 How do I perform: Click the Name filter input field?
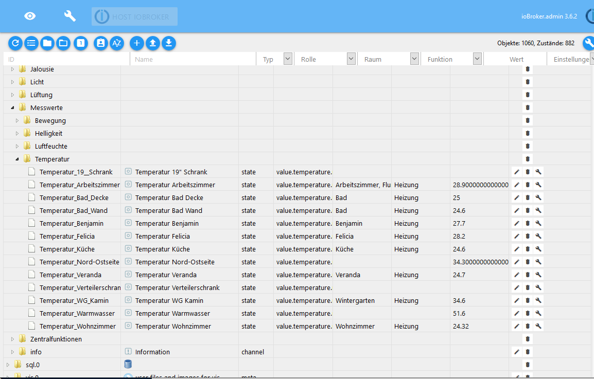193,59
